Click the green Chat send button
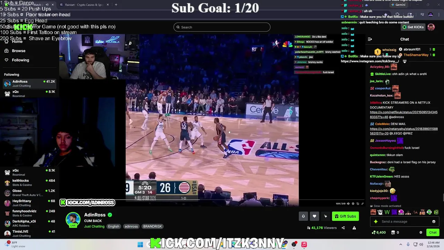Screen dimensions: 444x250 pos(433,232)
